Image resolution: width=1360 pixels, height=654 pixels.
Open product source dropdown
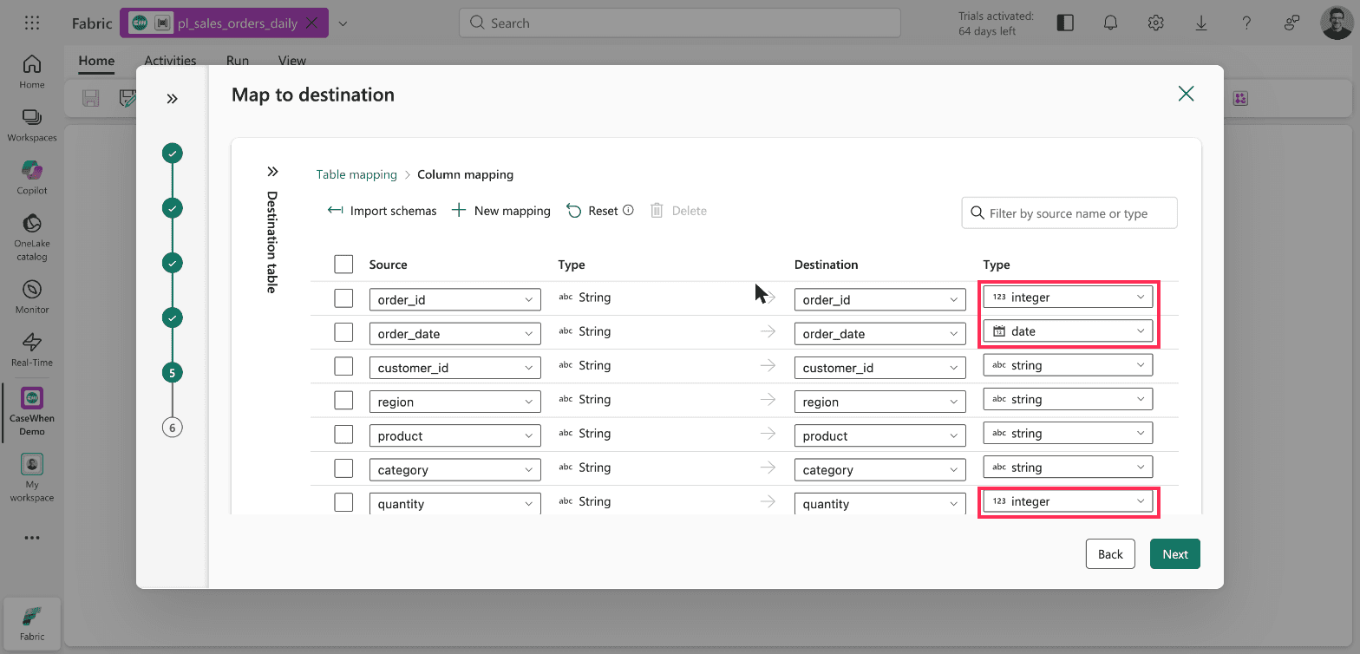point(455,435)
